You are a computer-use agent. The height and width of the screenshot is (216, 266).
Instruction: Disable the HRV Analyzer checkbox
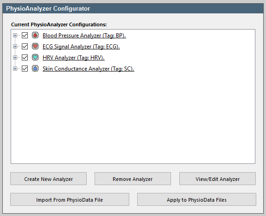[25, 58]
